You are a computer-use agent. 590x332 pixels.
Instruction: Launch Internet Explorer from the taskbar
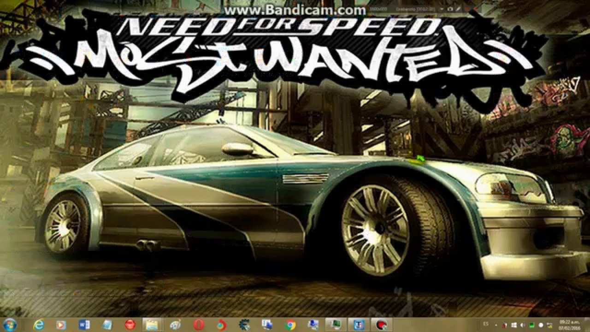[x=38, y=325]
